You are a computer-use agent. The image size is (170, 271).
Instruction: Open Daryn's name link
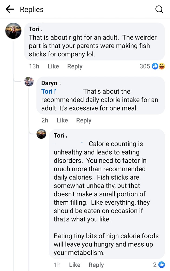49,83
